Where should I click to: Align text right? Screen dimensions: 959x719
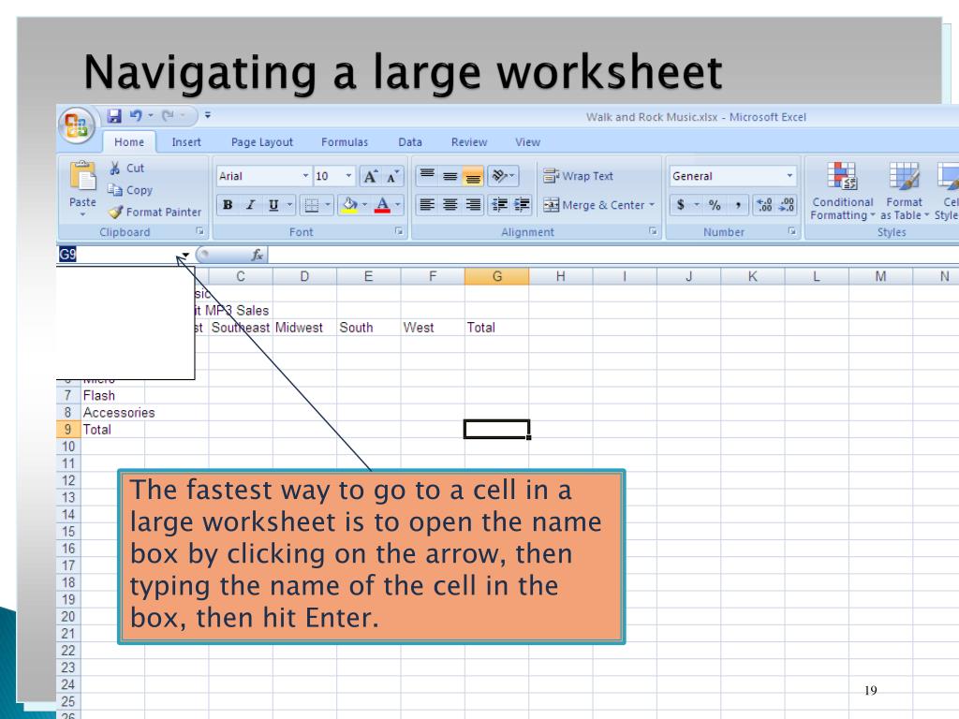coord(473,205)
